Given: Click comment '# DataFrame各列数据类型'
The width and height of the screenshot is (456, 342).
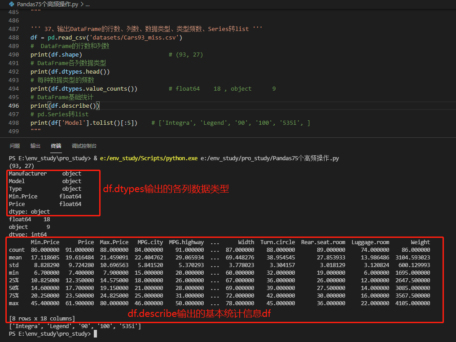Looking at the screenshot, I should point(68,63).
